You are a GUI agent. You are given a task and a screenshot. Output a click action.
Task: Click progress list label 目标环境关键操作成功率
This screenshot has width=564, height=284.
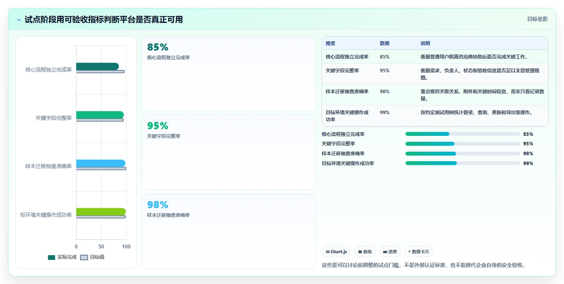point(348,163)
